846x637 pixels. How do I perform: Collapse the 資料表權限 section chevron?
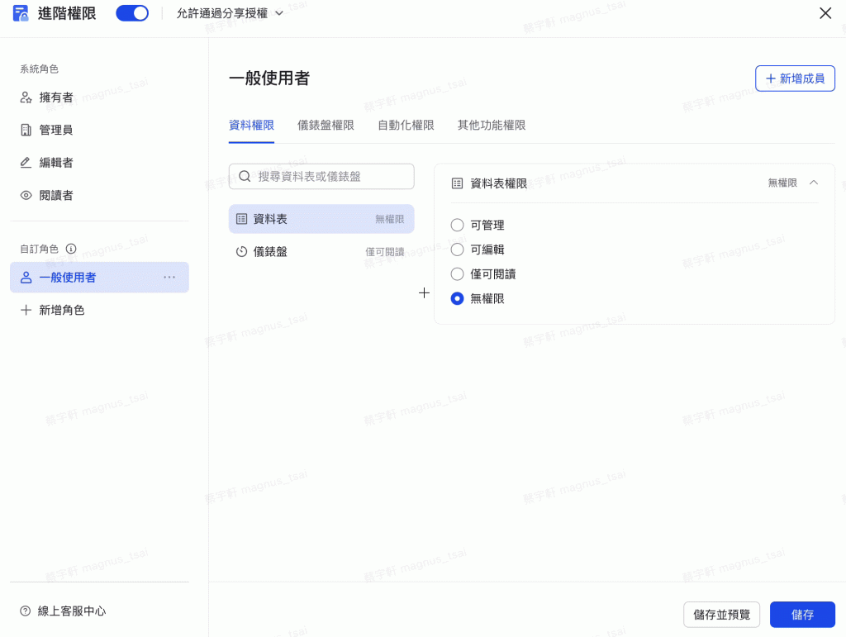814,183
